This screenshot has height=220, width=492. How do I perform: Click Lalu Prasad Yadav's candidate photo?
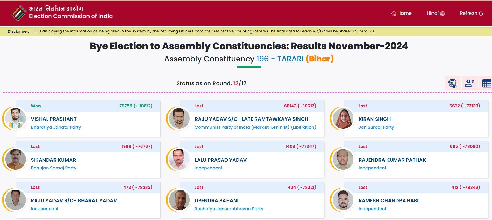(179, 159)
